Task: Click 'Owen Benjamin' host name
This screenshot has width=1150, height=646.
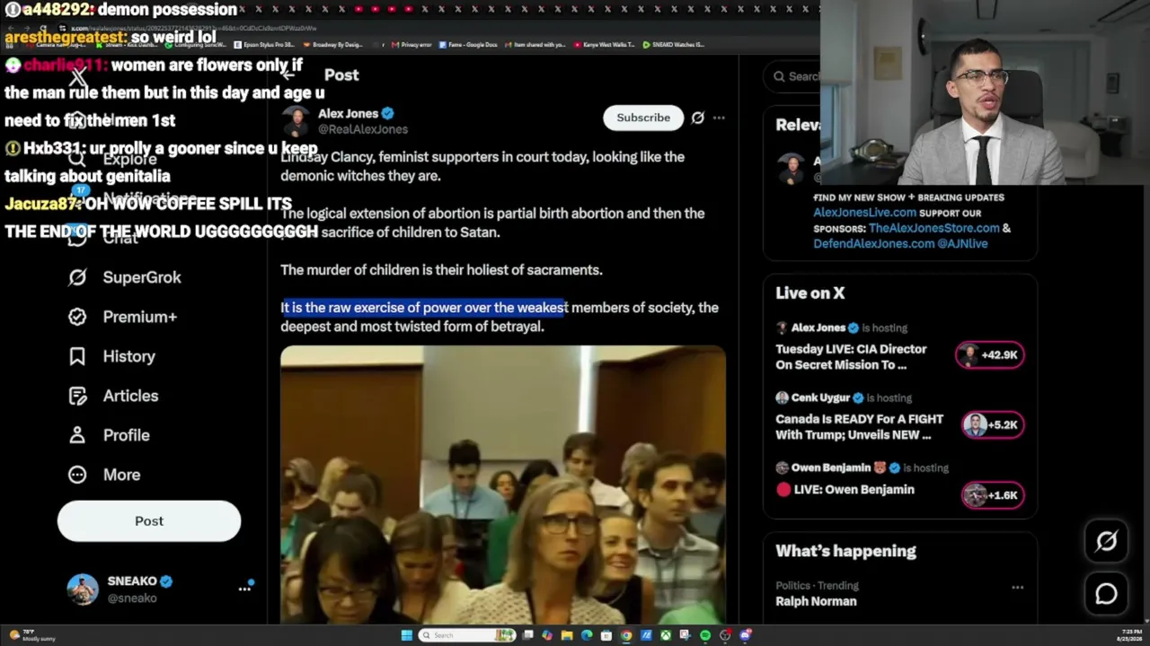Action: point(831,467)
